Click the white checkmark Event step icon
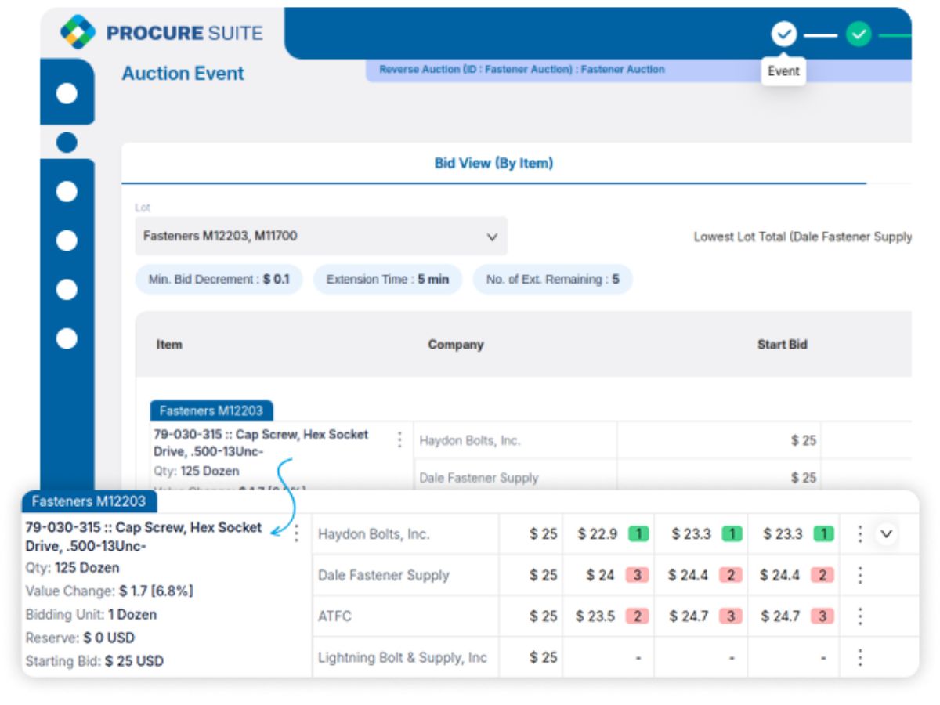The height and width of the screenshot is (705, 940). point(784,34)
